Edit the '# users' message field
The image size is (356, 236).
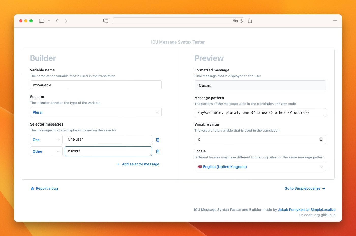tap(108, 151)
